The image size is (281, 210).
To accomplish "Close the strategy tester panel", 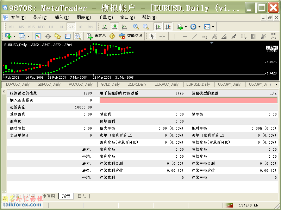I will [4, 92].
